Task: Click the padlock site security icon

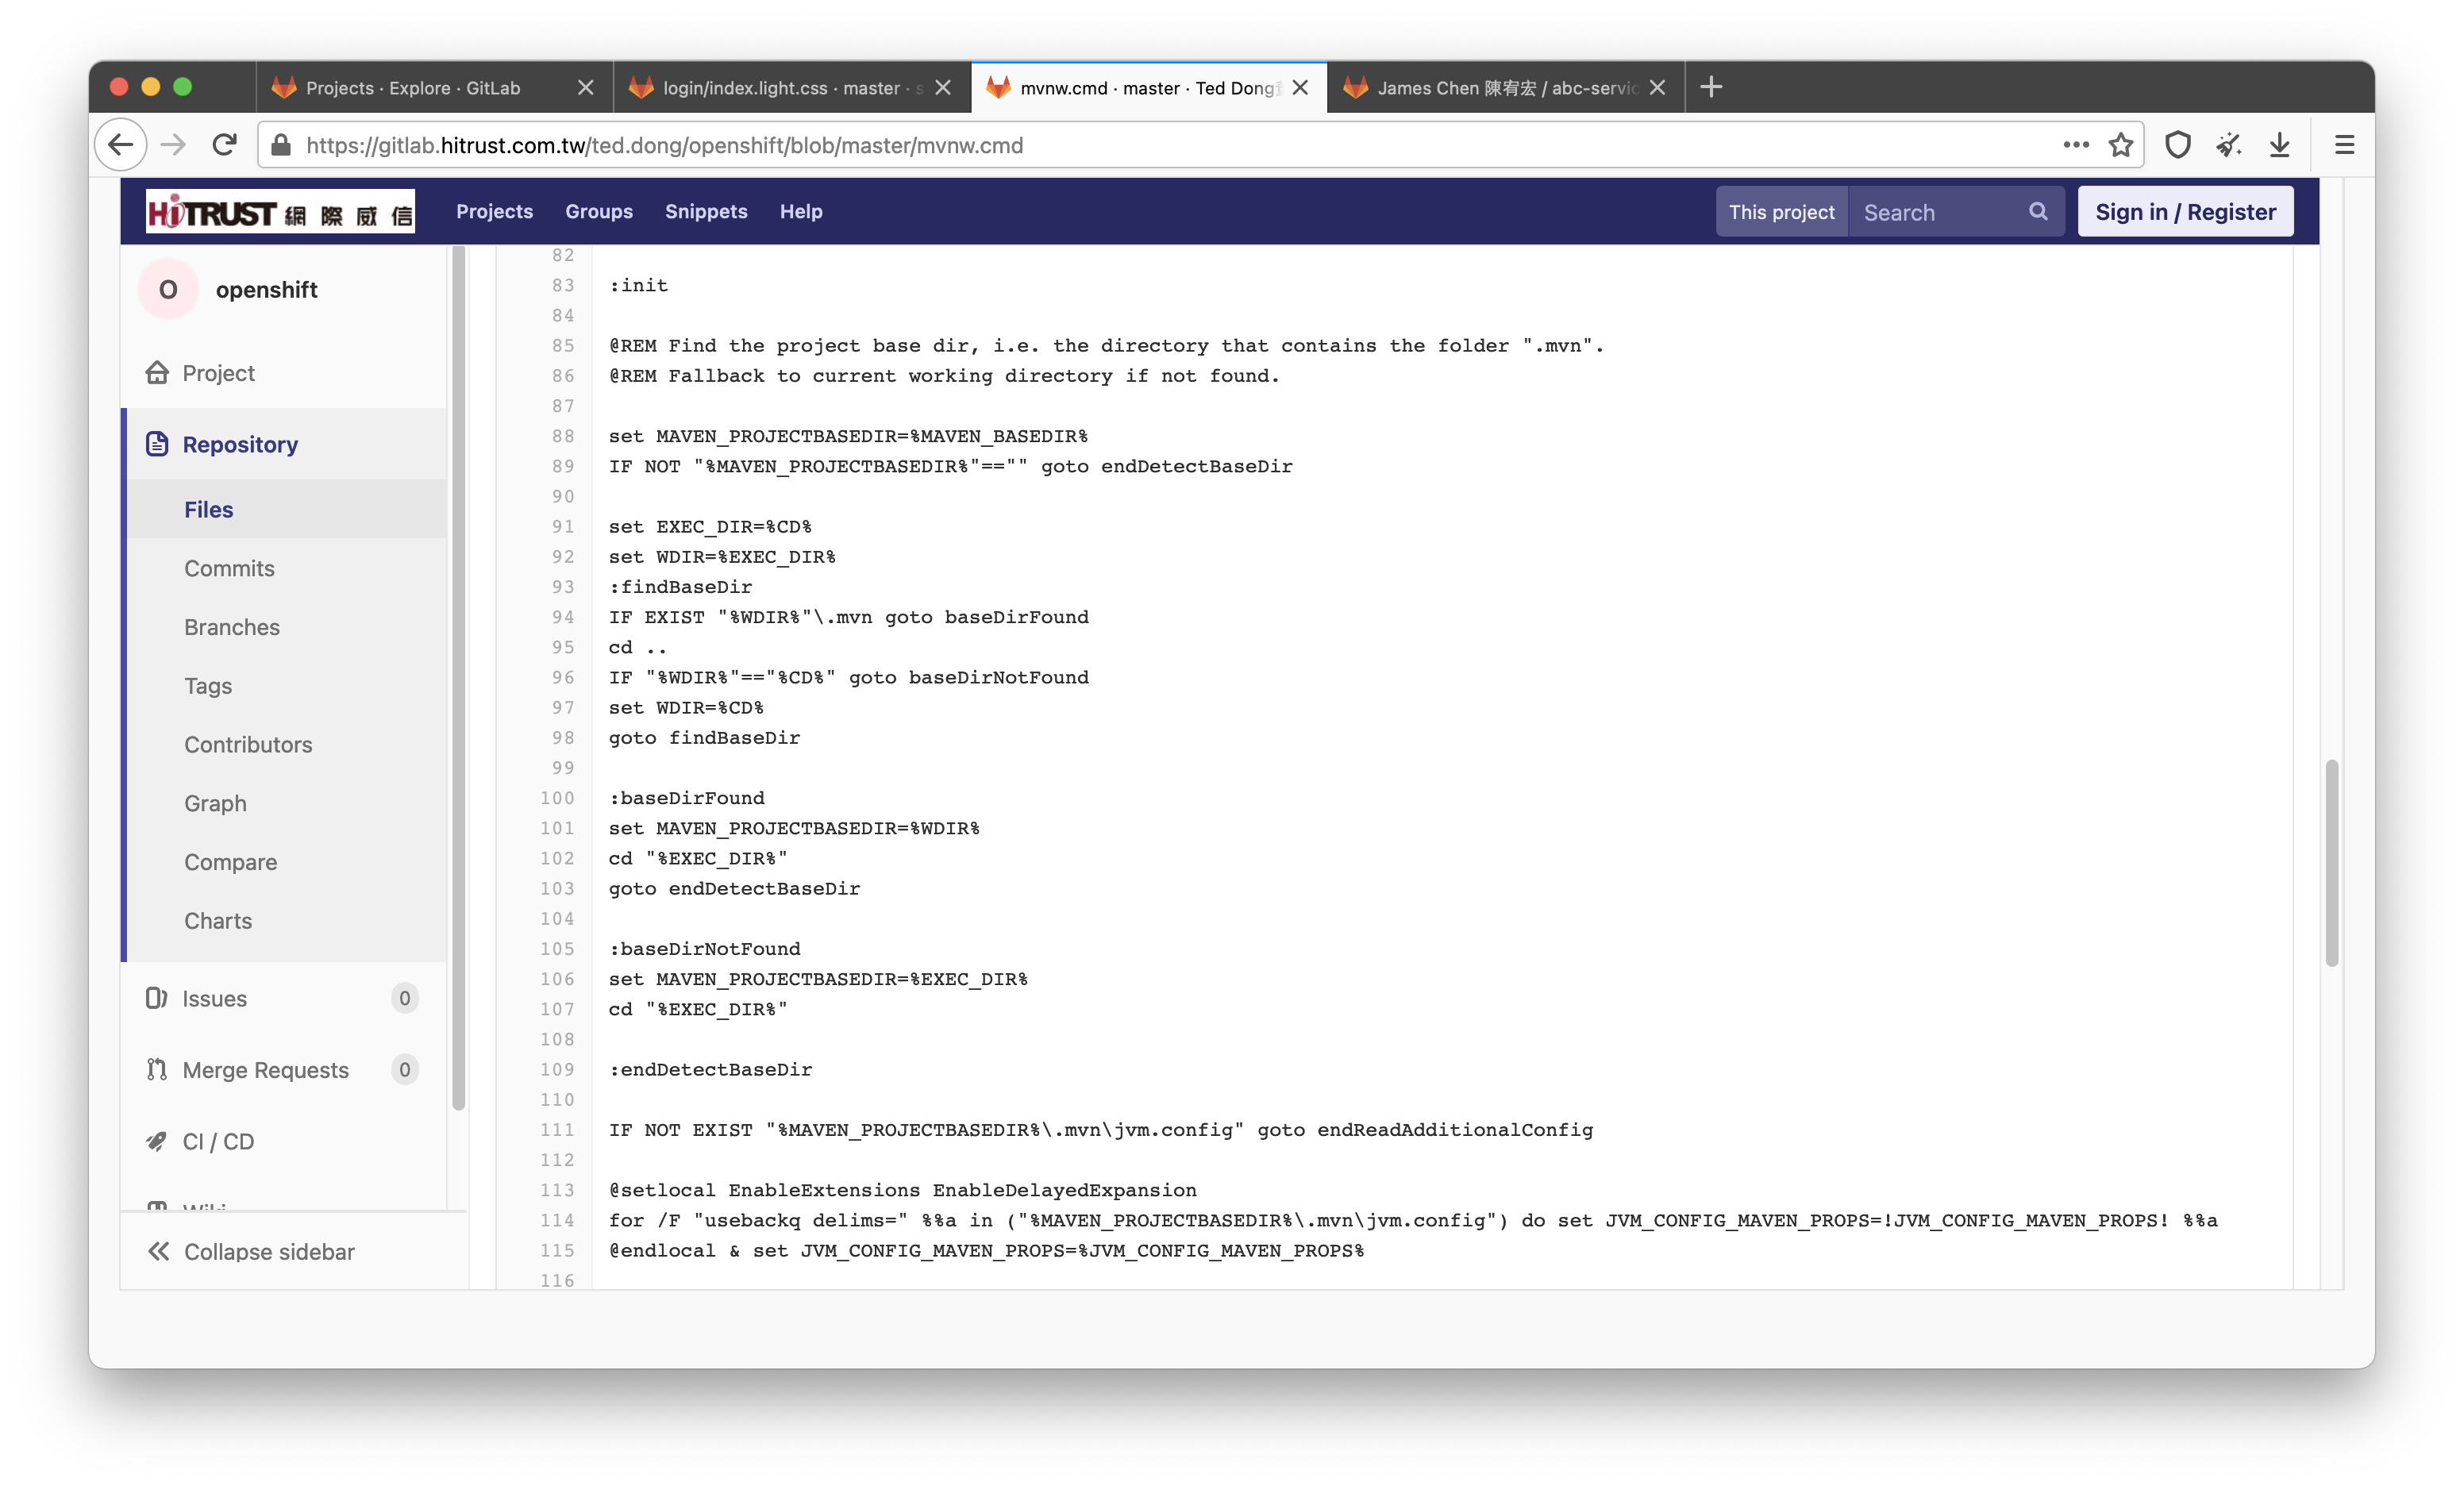Action: tap(282, 146)
